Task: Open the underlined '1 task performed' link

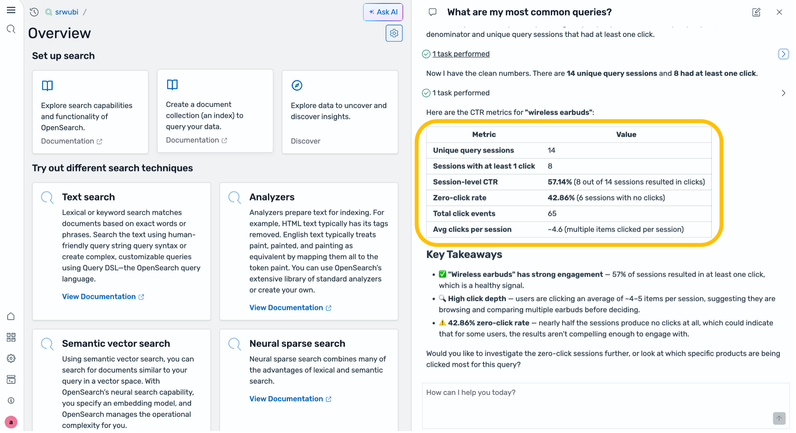Action: point(461,54)
